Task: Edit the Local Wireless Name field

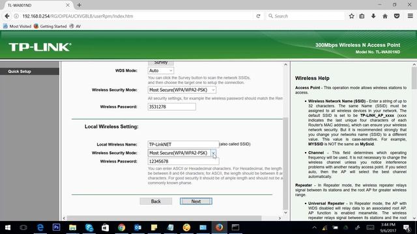Action: pyautogui.click(x=183, y=144)
